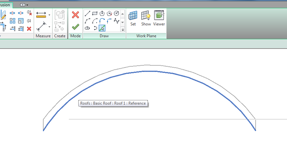Click the red X Cancel Edit Mode
Image resolution: width=287 pixels, height=168 pixels.
tap(75, 15)
